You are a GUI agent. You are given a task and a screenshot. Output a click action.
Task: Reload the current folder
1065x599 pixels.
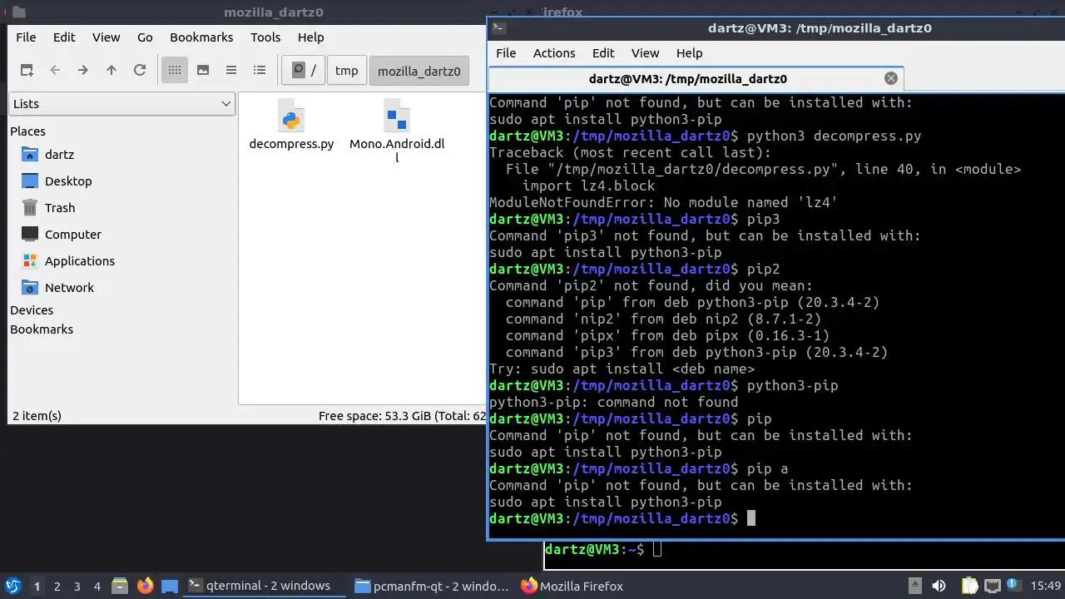click(x=140, y=71)
